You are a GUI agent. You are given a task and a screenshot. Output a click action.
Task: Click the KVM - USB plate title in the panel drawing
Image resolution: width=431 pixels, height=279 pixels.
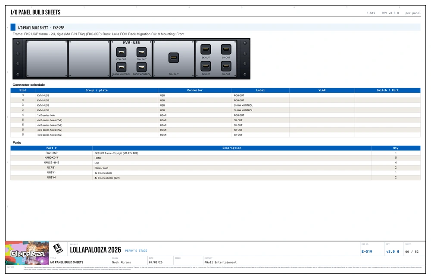[131, 43]
